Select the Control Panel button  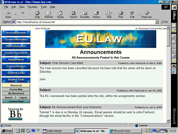pyautogui.click(x=16, y=101)
